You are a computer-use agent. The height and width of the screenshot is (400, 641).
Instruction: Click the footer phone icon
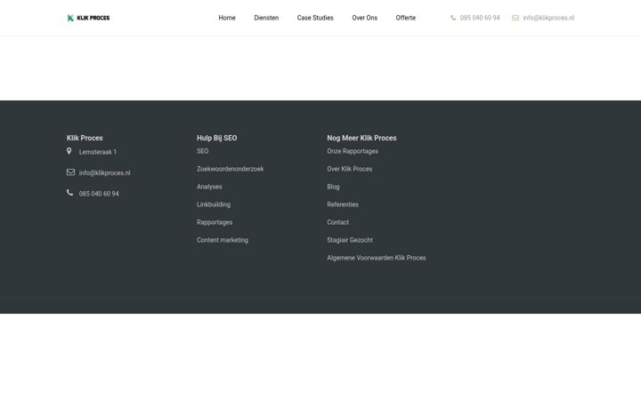(70, 193)
